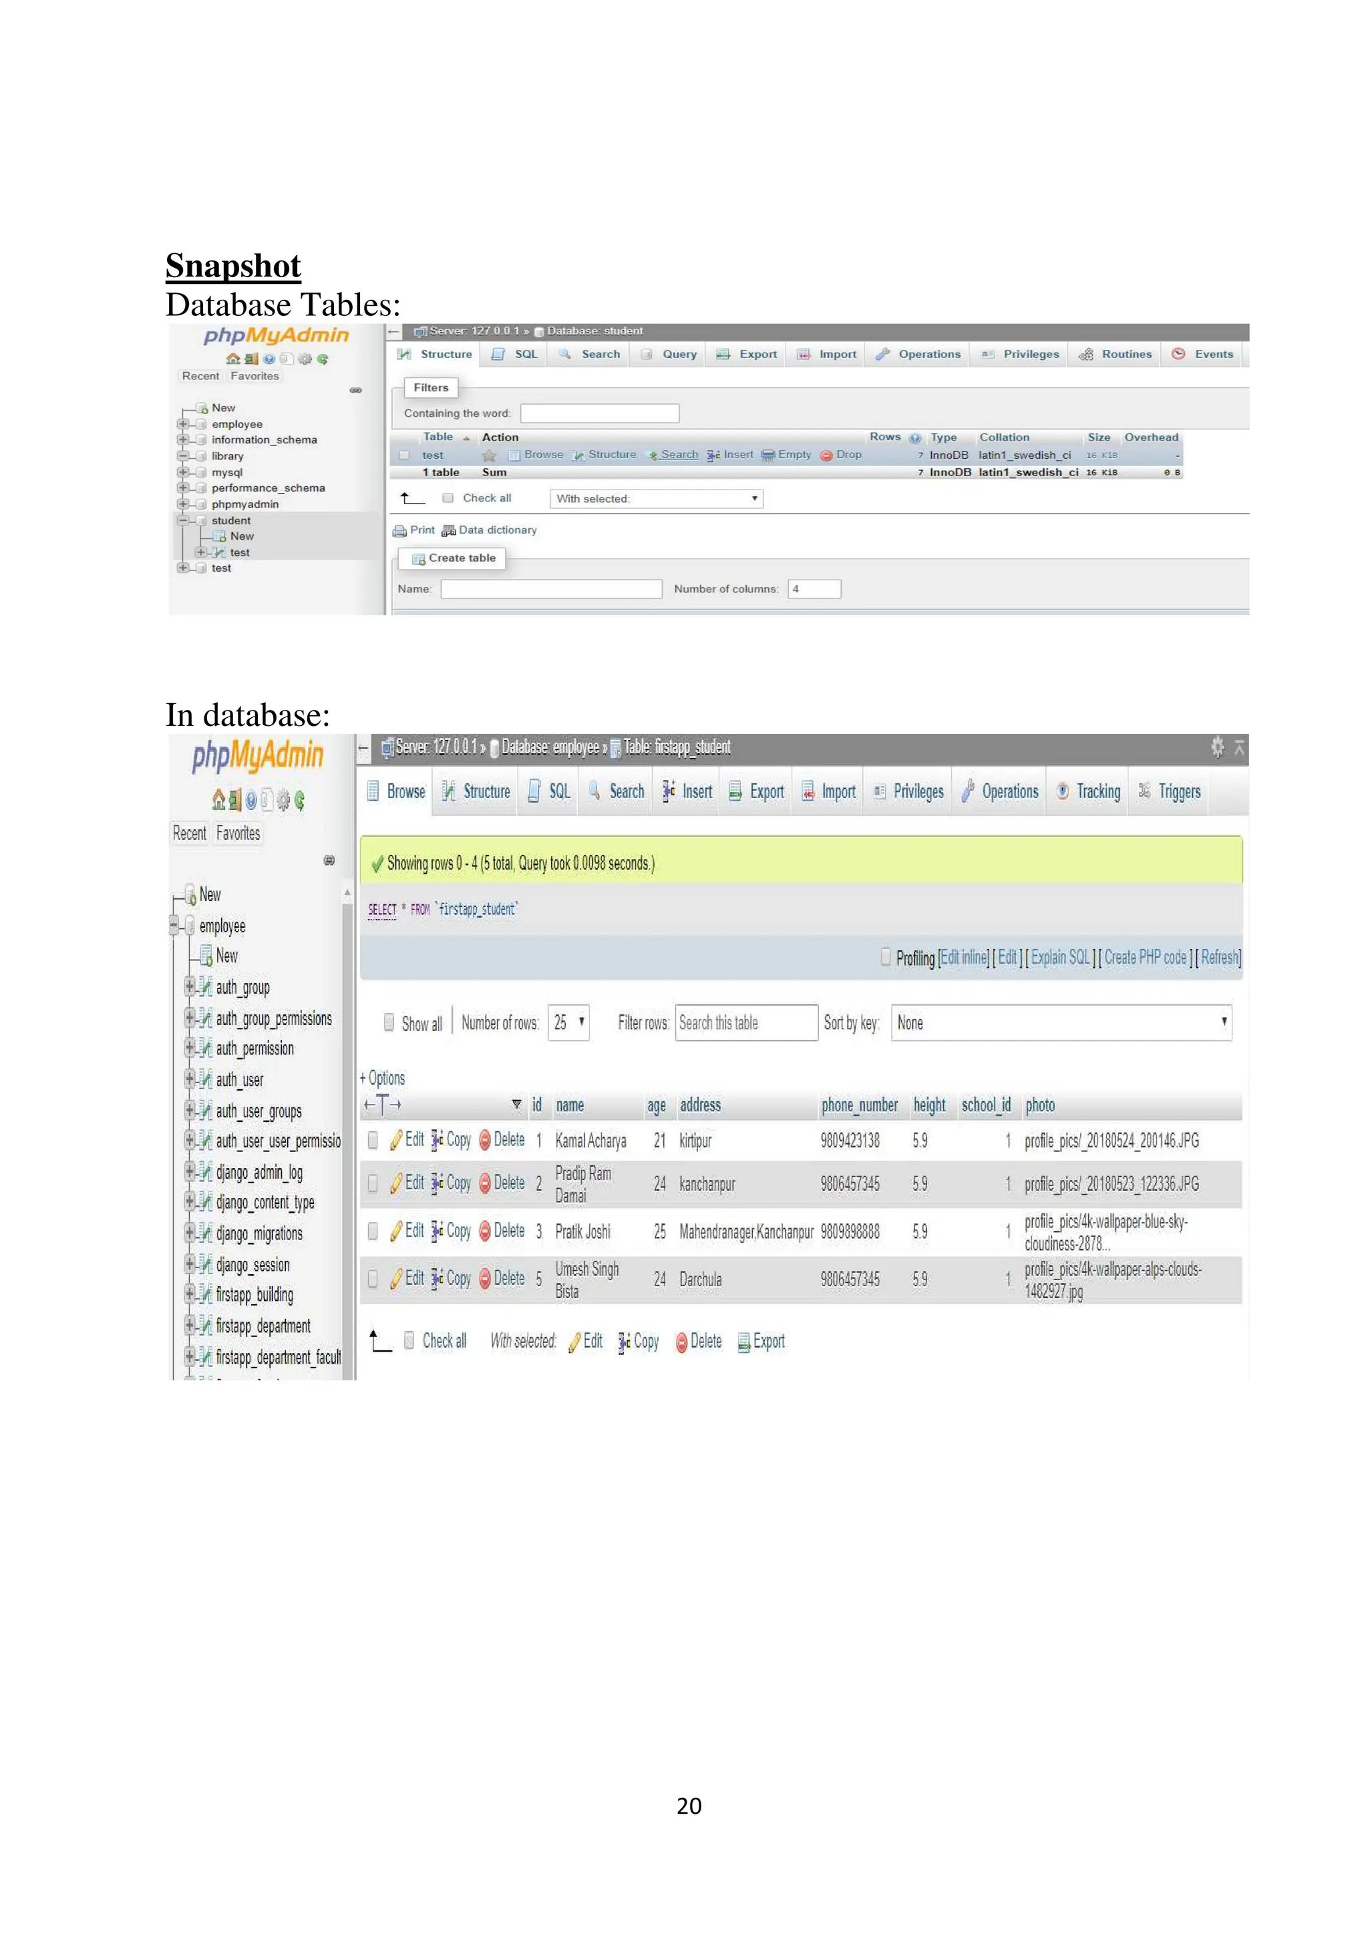
Task: Click the Data dictionary icon
Action: pos(449,531)
